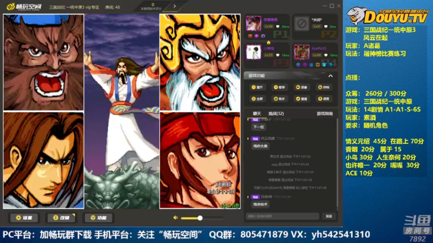This screenshot has height=243, width=433.
Task: Click the AceNotS player avatar
Action: tap(301, 52)
